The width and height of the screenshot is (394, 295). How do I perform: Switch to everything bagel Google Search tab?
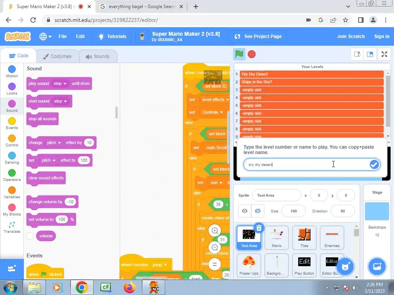coord(142,7)
